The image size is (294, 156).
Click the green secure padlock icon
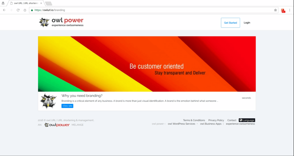point(32,10)
